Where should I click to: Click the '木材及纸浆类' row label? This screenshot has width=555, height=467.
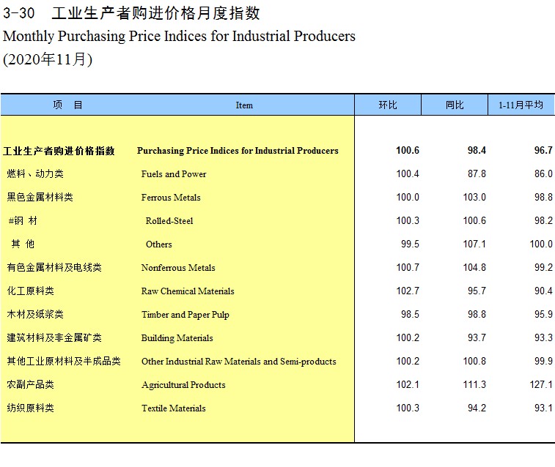tap(35, 315)
